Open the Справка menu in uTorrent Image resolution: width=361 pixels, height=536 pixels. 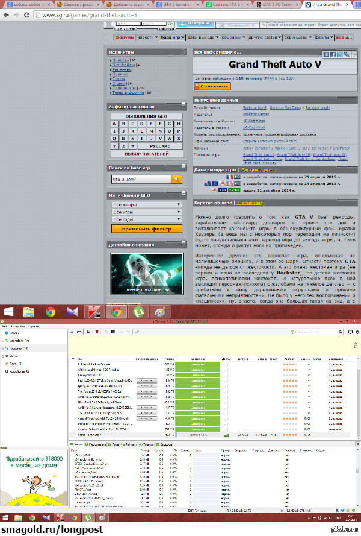[33, 326]
